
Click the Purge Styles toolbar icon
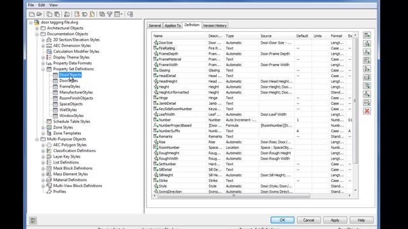(92, 14)
